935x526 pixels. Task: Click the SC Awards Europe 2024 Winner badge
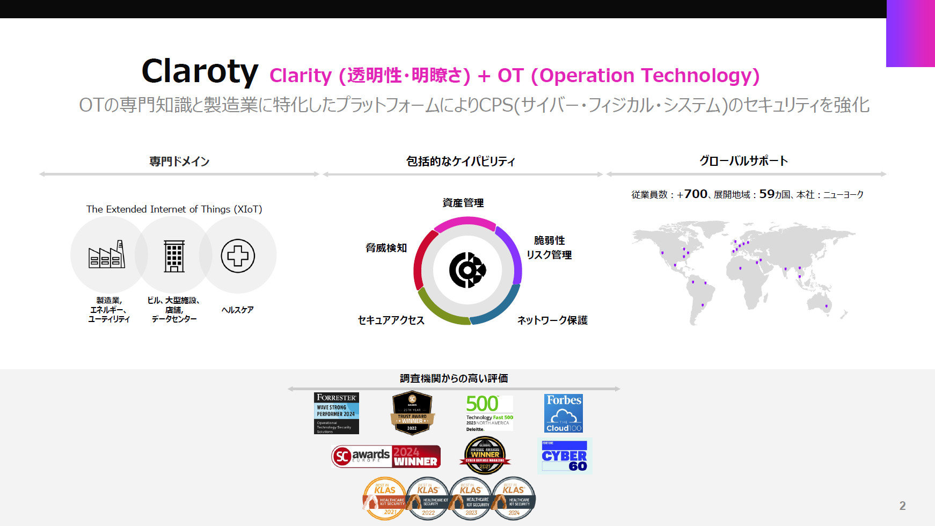386,456
